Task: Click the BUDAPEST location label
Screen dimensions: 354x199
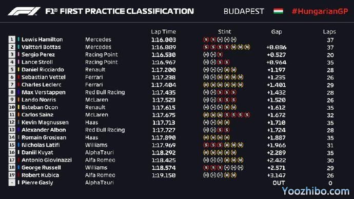Action: point(244,11)
